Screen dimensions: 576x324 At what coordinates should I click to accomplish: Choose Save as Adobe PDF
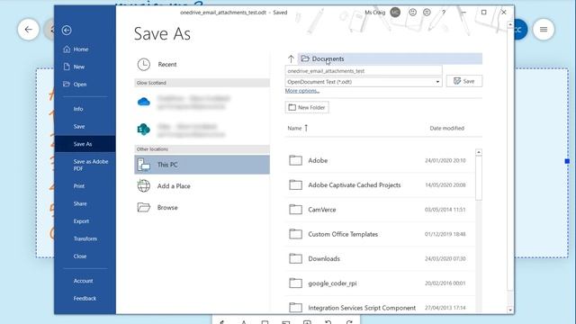pos(91,165)
